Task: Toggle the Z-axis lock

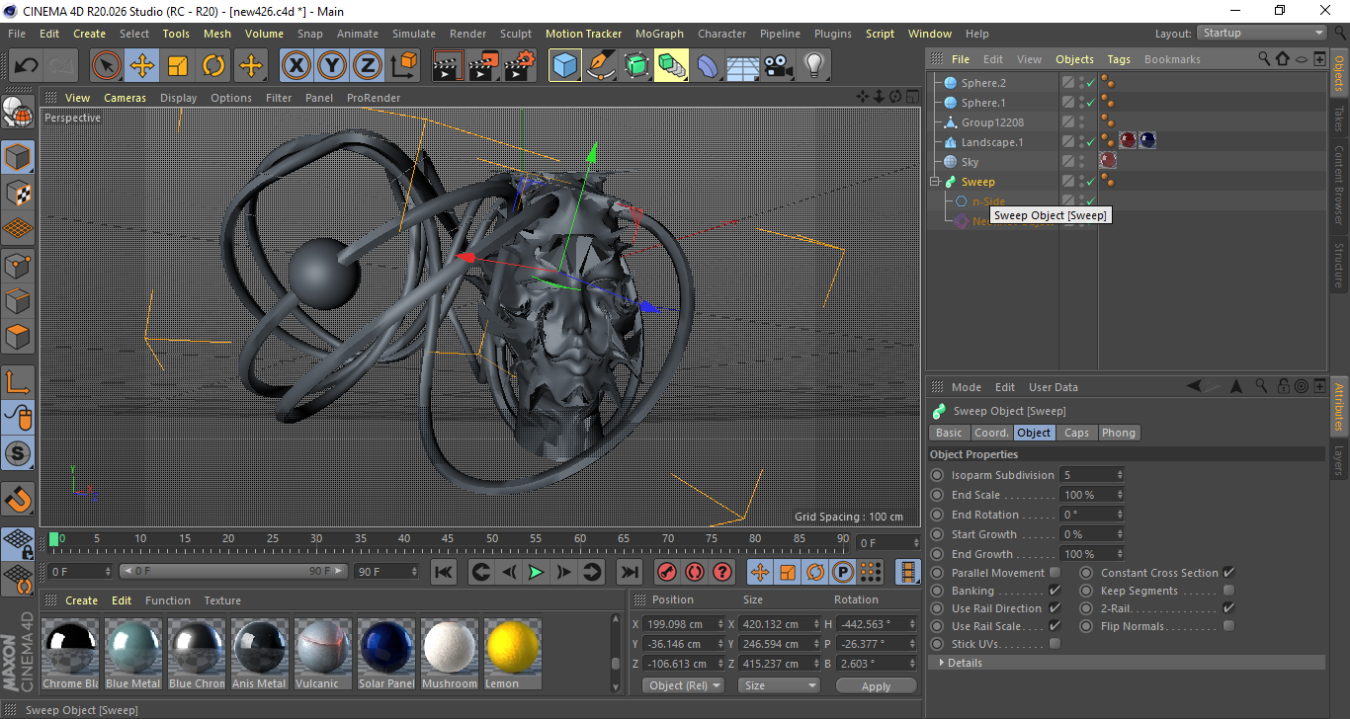Action: pos(367,66)
